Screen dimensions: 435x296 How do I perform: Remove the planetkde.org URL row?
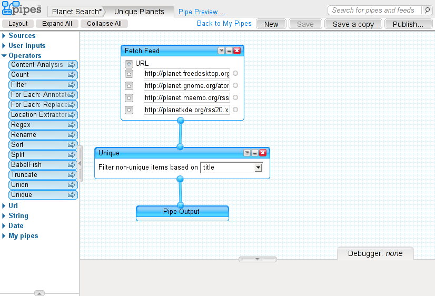pos(128,110)
